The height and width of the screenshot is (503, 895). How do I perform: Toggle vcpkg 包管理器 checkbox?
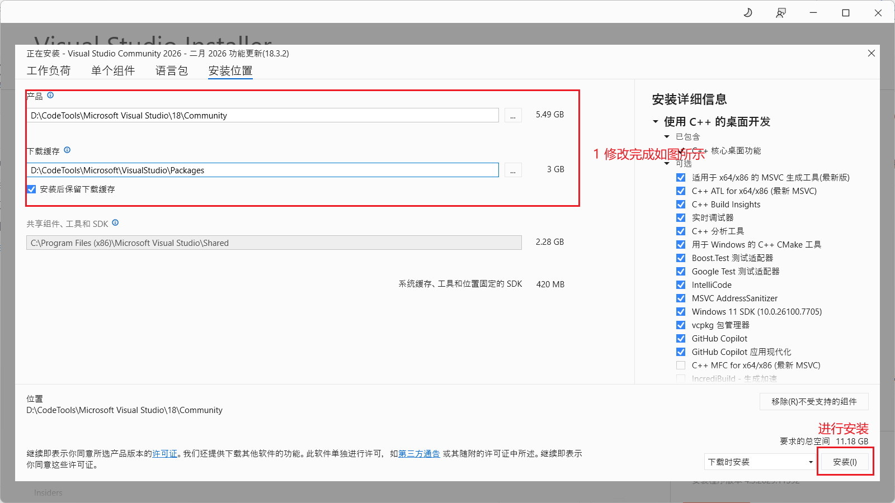click(681, 325)
